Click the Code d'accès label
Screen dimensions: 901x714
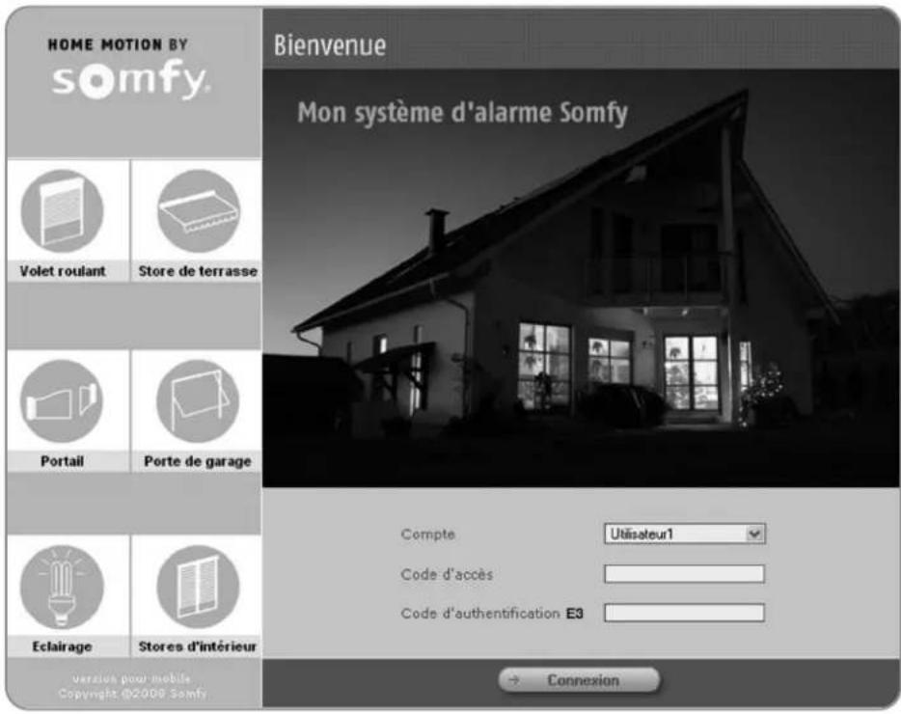click(447, 574)
